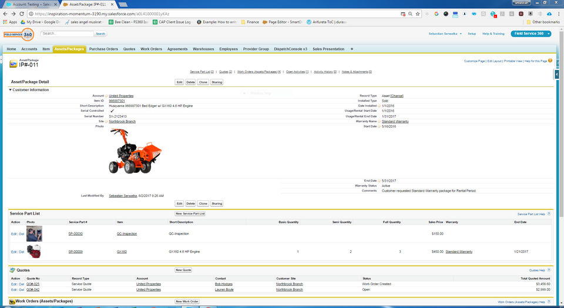Viewport: 564px width, 308px height.
Task: Click the Setup link
Action: tap(472, 34)
